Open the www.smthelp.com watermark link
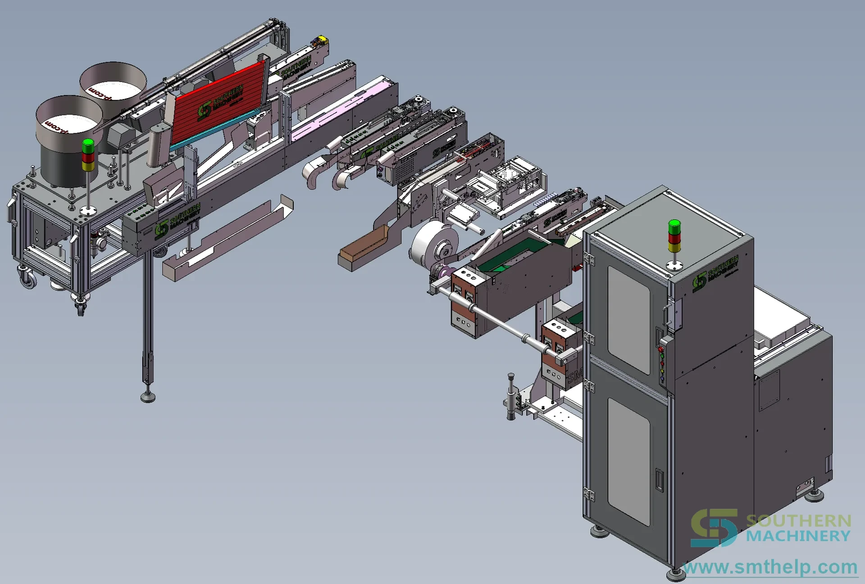 (x=770, y=567)
